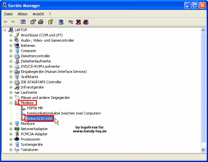The height and width of the screenshot is (162, 208).
Task: Expand the Computer node
Action: pos(11,51)
